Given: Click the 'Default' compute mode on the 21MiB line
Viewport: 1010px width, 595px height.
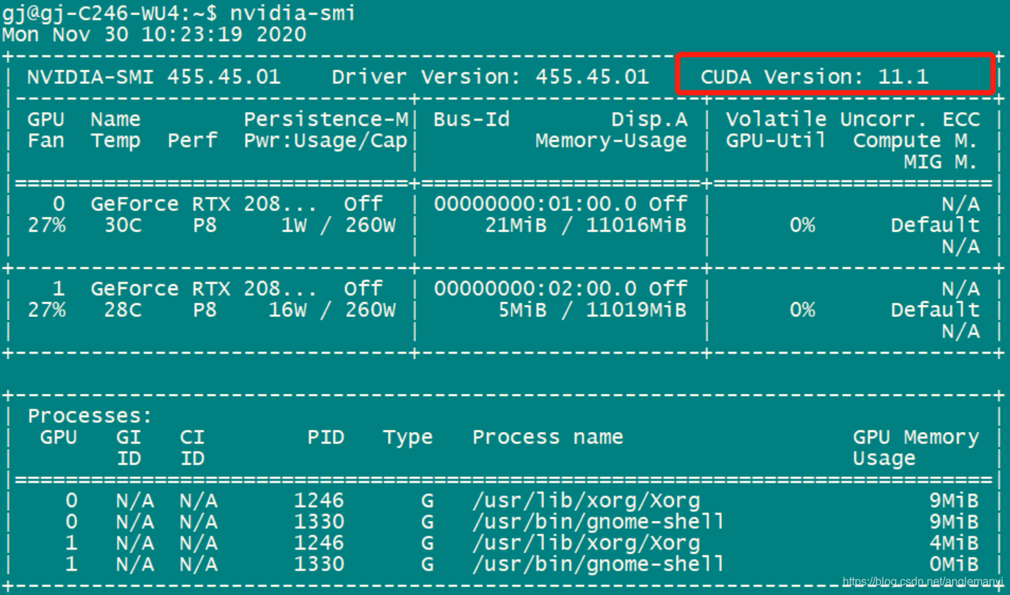Looking at the screenshot, I should 935,224.
